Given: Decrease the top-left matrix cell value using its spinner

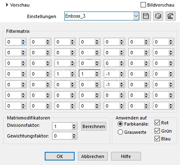Looking at the screenshot, I should [23, 43].
